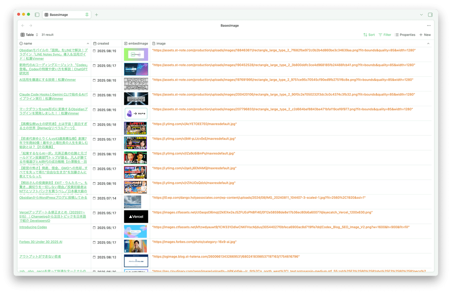The image size is (452, 294).
Task: Click the Codex_Blog_SEO_Image_V2 URL cell
Action: pos(281,227)
